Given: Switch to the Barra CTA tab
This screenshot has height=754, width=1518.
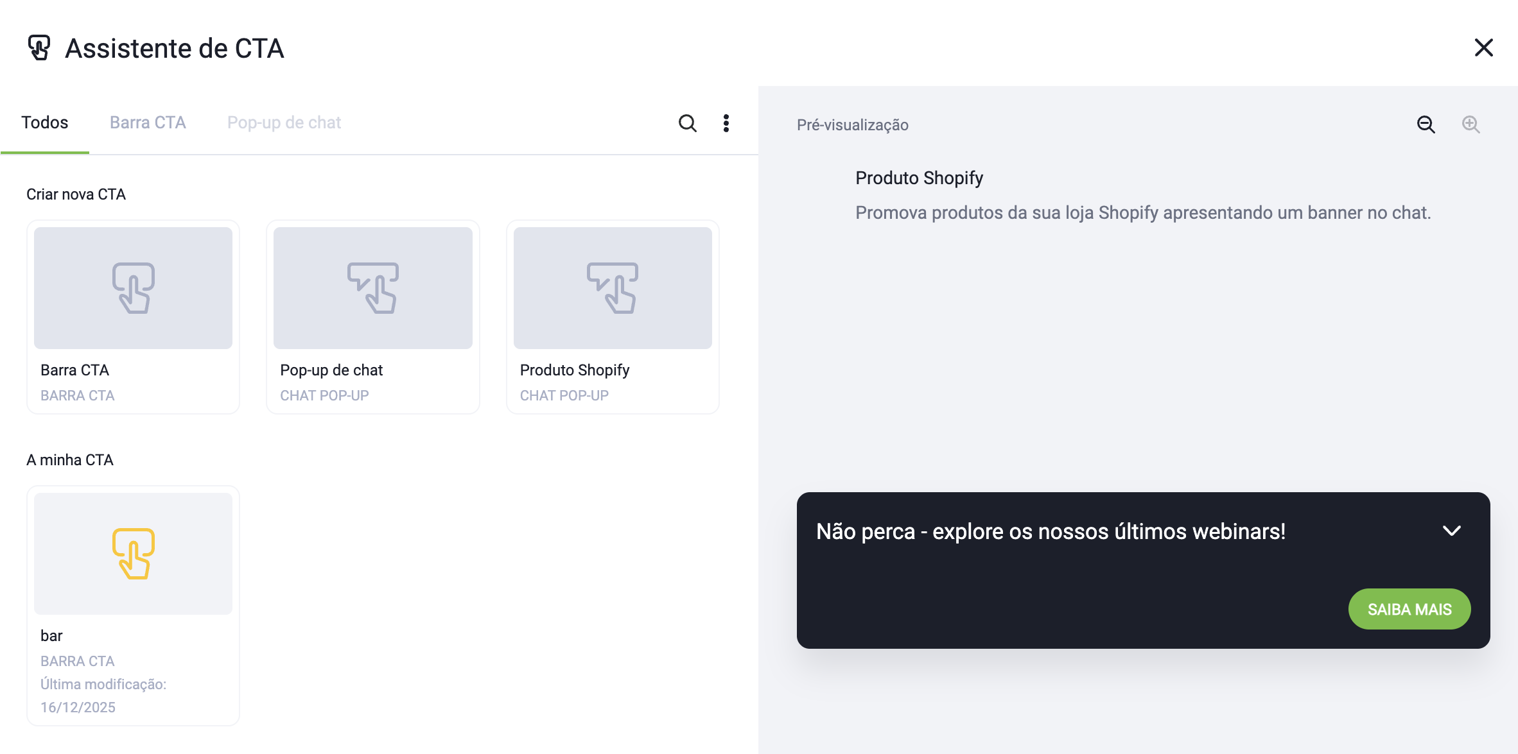Looking at the screenshot, I should click(x=148, y=123).
